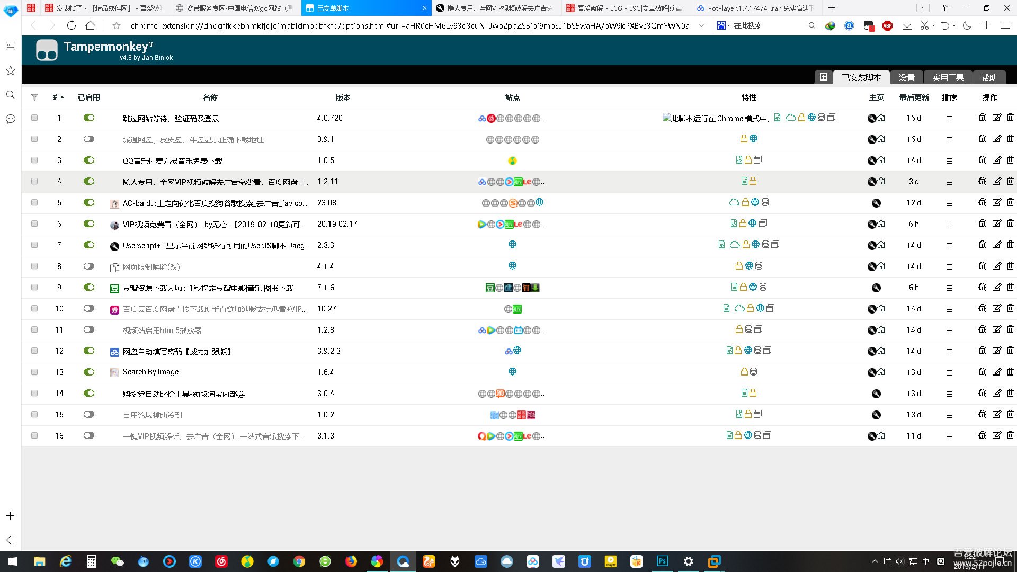Open the sort menu for the first script row
This screenshot has height=572, width=1017.
[950, 119]
